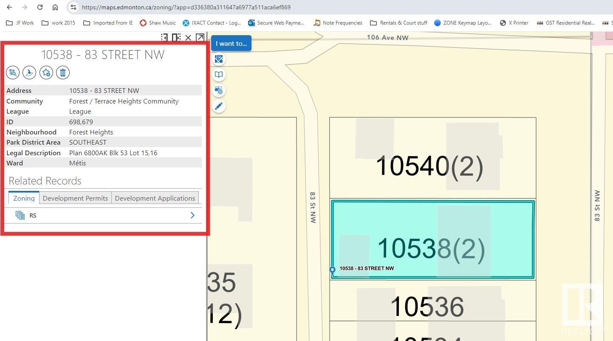Open the IXACT Contact bookmark

tap(212, 23)
